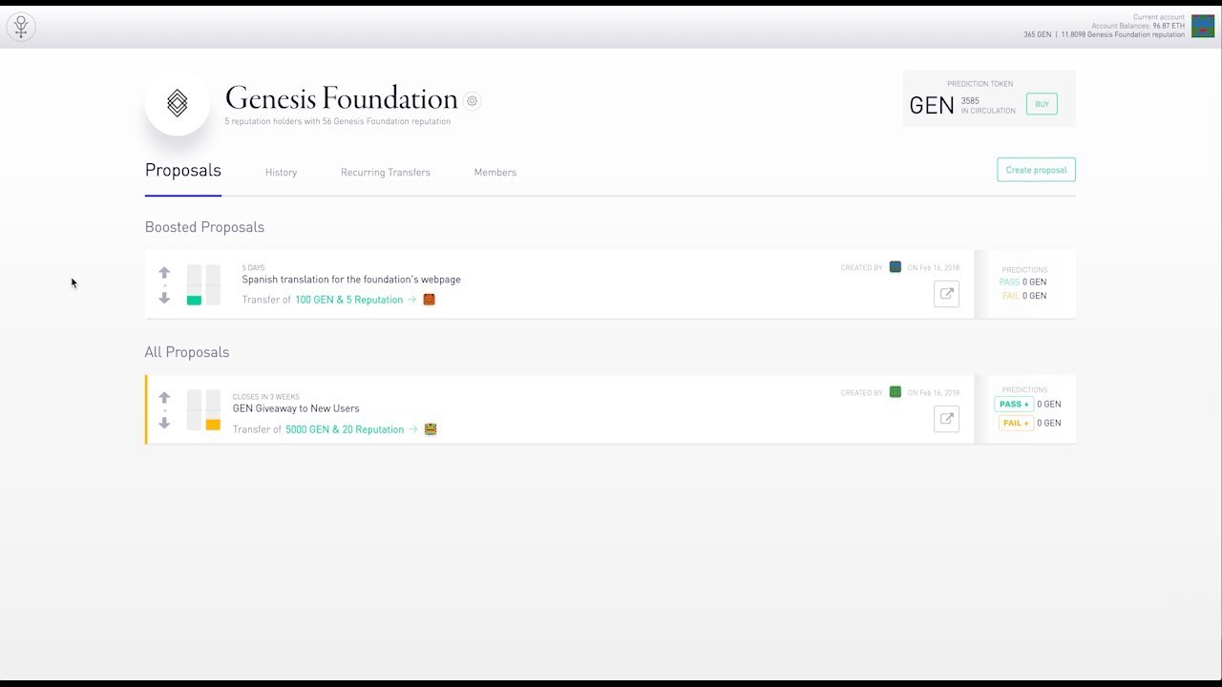Click FAIL 0 GEN on Spanish proposal

click(1024, 296)
